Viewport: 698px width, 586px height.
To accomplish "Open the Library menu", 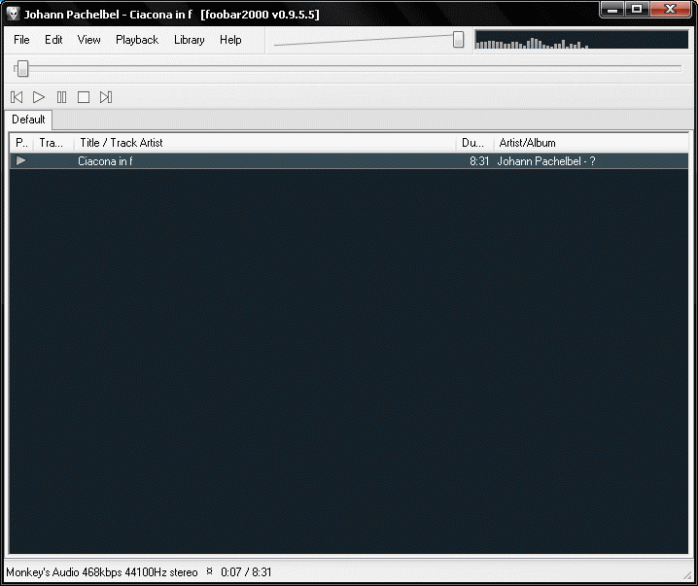I will [x=190, y=40].
